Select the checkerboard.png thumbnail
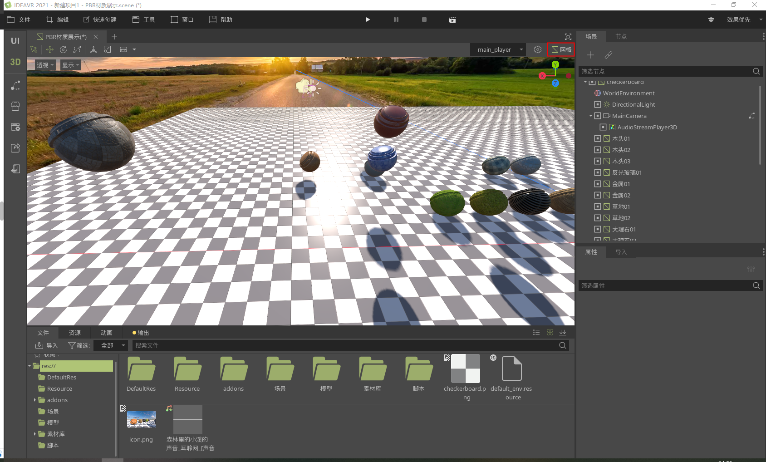This screenshot has width=766, height=462. pyautogui.click(x=466, y=369)
